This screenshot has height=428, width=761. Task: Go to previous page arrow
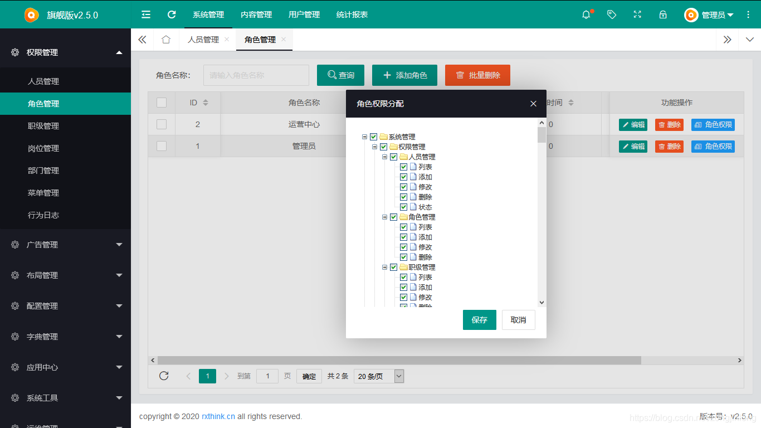(188, 376)
